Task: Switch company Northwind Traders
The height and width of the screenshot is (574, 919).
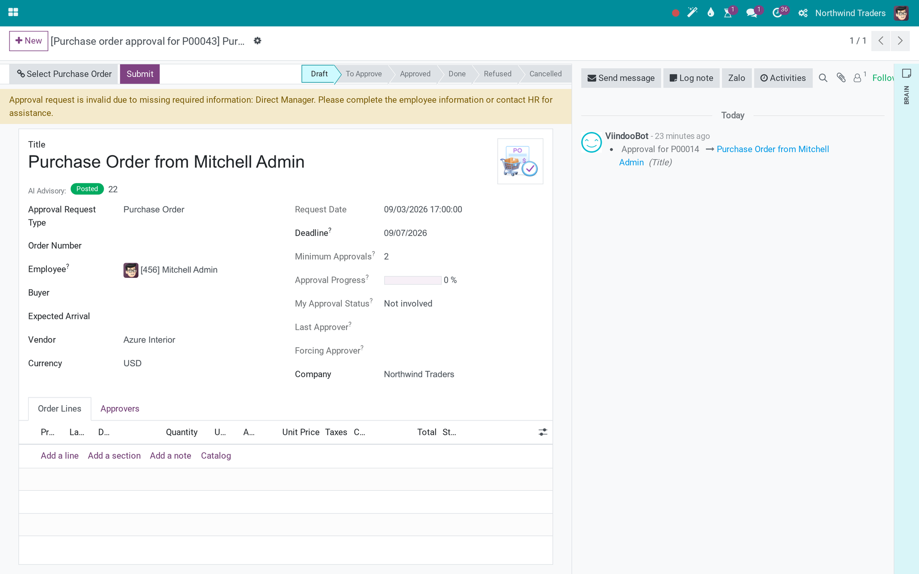Action: pyautogui.click(x=850, y=13)
